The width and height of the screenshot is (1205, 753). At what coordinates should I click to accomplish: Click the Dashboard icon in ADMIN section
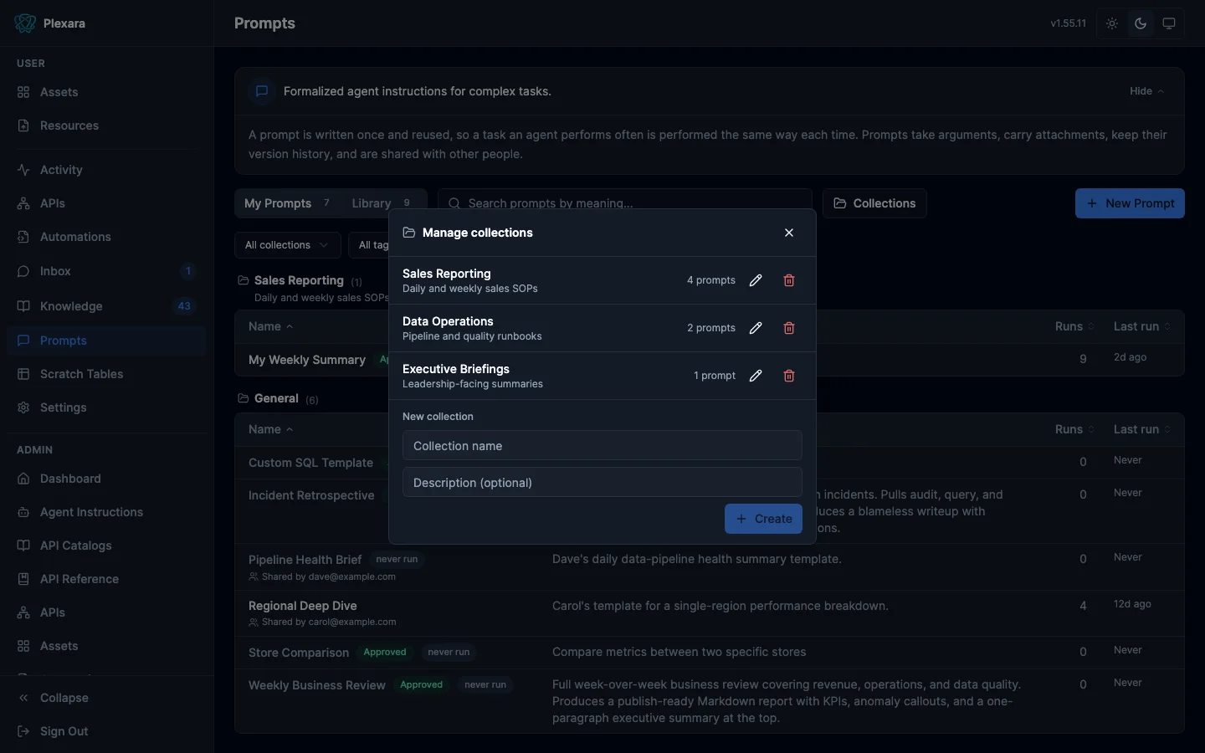pyautogui.click(x=23, y=479)
